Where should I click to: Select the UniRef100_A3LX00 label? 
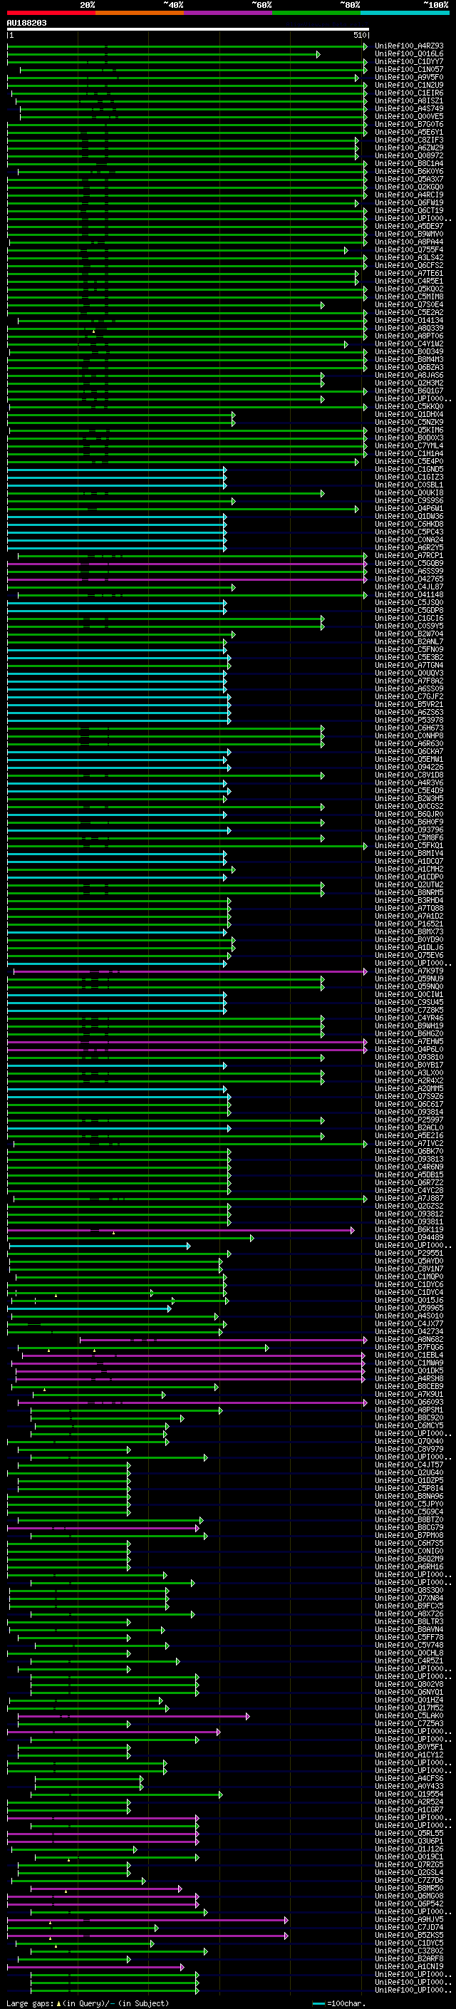(x=409, y=1073)
